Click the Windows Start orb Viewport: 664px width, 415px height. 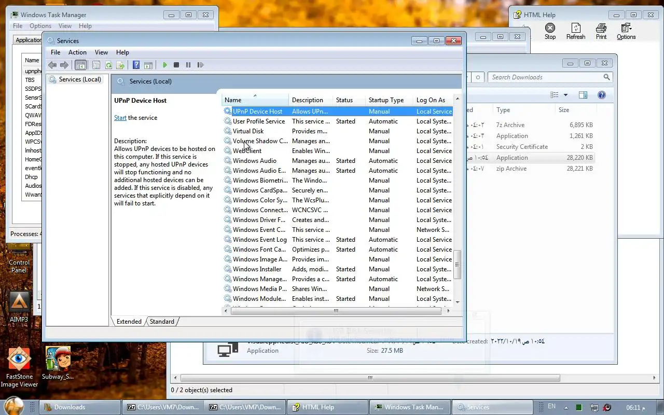[x=13, y=406]
